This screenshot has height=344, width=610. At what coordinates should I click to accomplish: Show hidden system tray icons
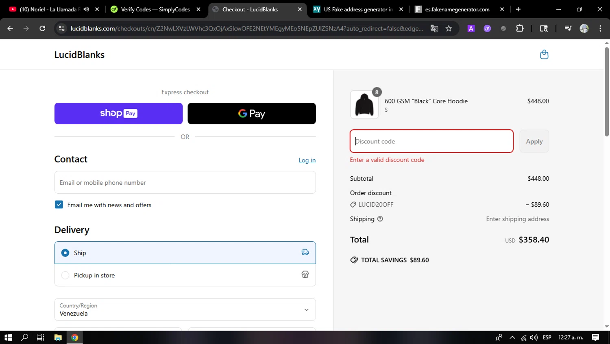[x=512, y=337]
